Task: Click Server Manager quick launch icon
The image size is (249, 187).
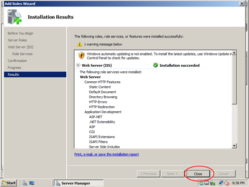Action: [25, 183]
